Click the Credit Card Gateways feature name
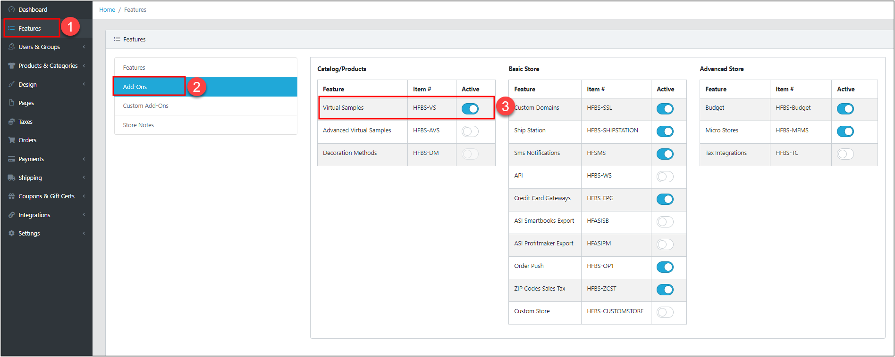Screen dimensions: 895x357 pos(542,198)
